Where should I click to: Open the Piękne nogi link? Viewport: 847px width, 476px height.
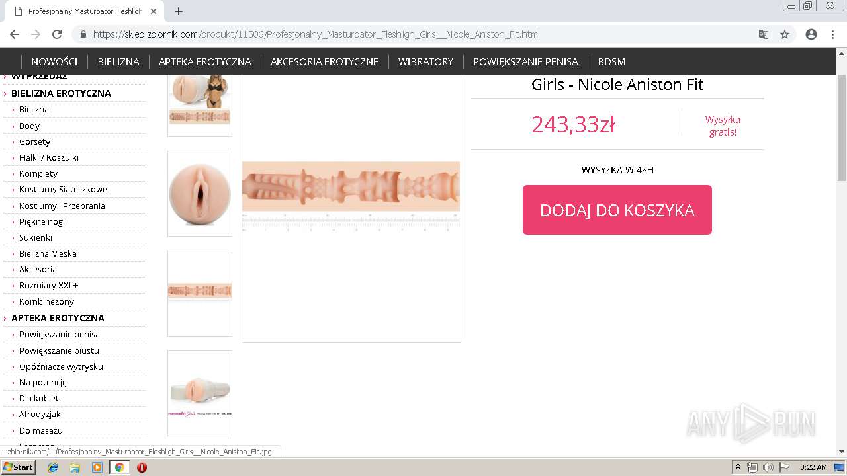(42, 221)
